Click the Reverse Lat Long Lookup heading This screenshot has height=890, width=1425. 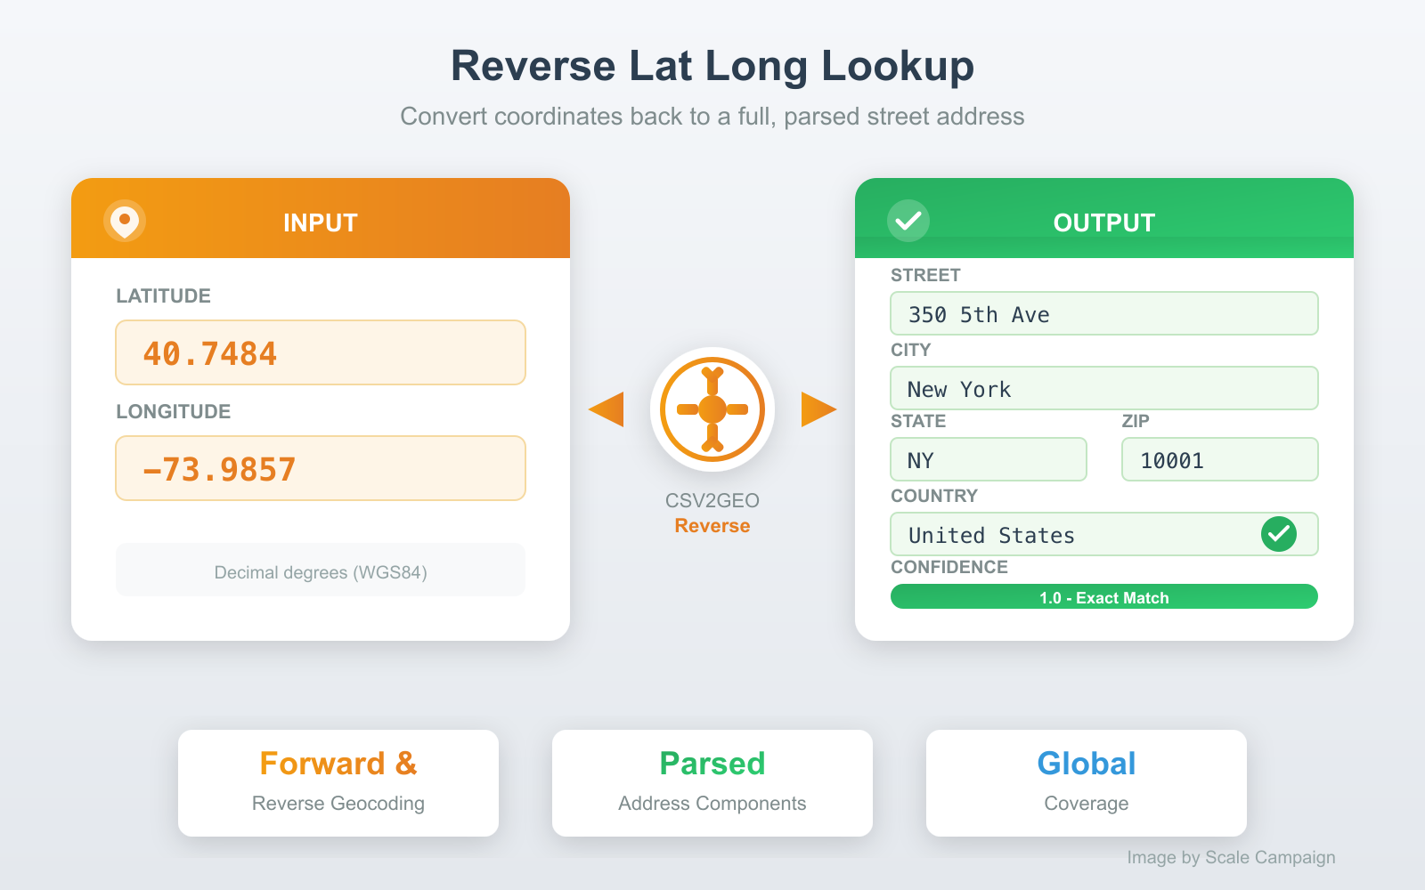pos(712,66)
